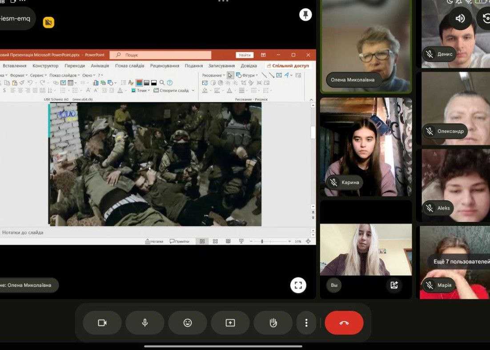
Task: Raise your hand in the meeting
Action: (x=273, y=323)
